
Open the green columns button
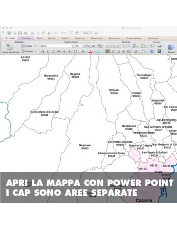tap(143, 46)
